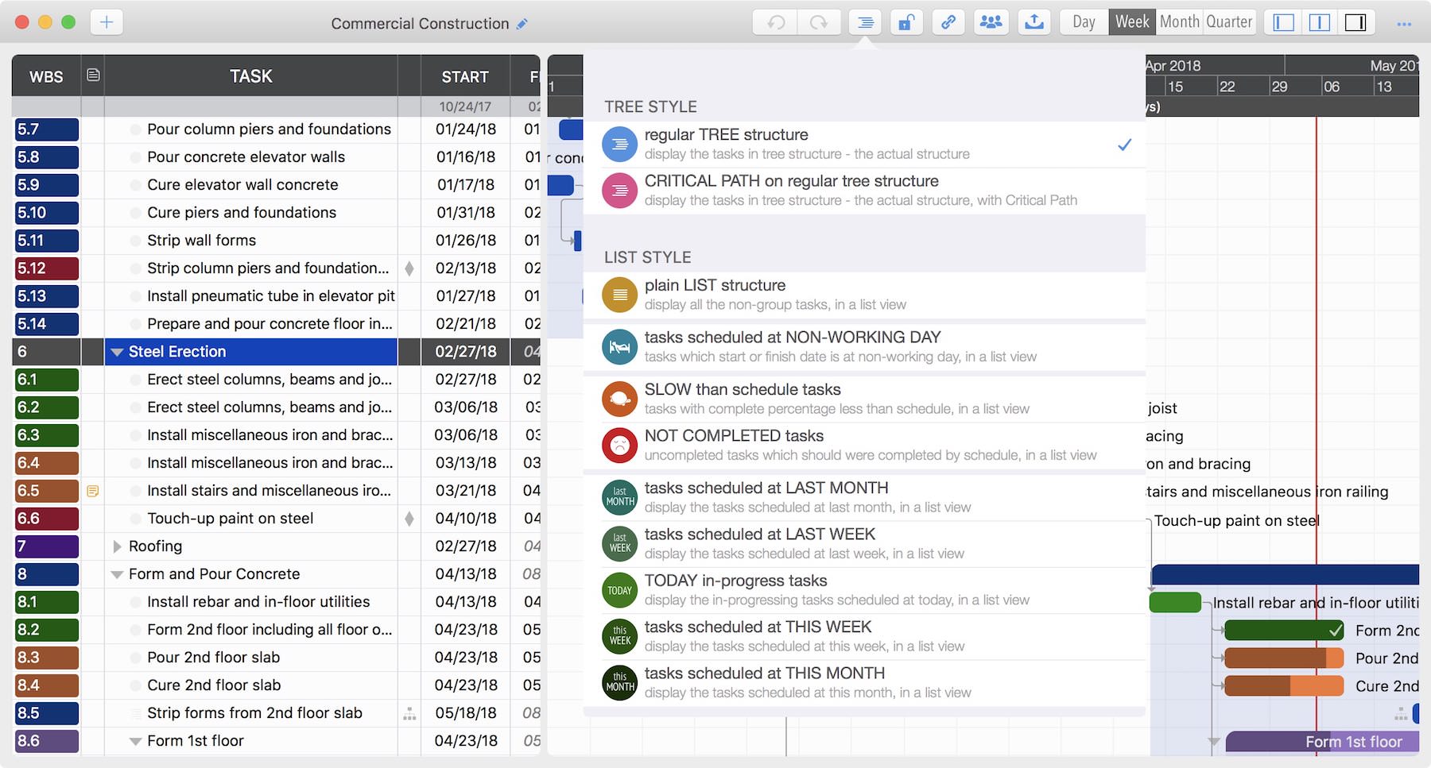Collapse the Steel Erection group
The width and height of the screenshot is (1431, 768).
pyautogui.click(x=117, y=352)
